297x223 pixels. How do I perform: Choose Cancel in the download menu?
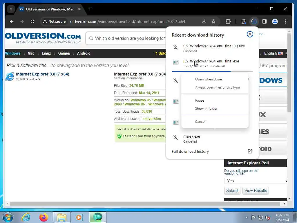pyautogui.click(x=200, y=122)
